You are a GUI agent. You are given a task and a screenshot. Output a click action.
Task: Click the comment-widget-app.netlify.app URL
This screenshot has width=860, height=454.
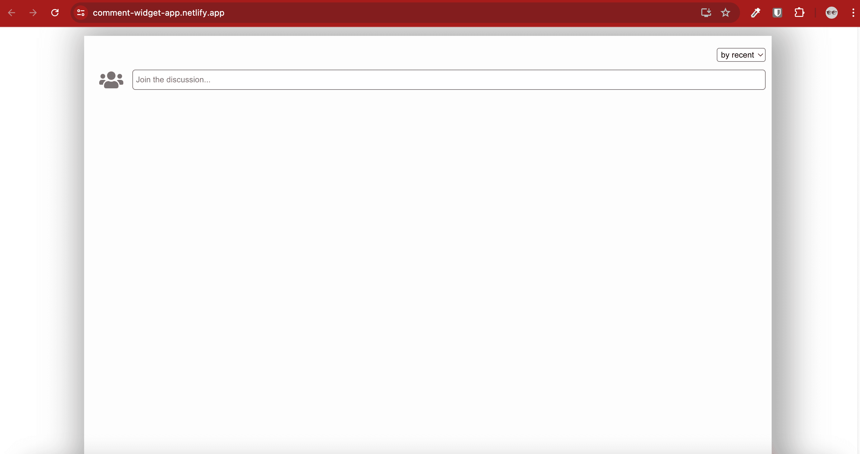[159, 13]
